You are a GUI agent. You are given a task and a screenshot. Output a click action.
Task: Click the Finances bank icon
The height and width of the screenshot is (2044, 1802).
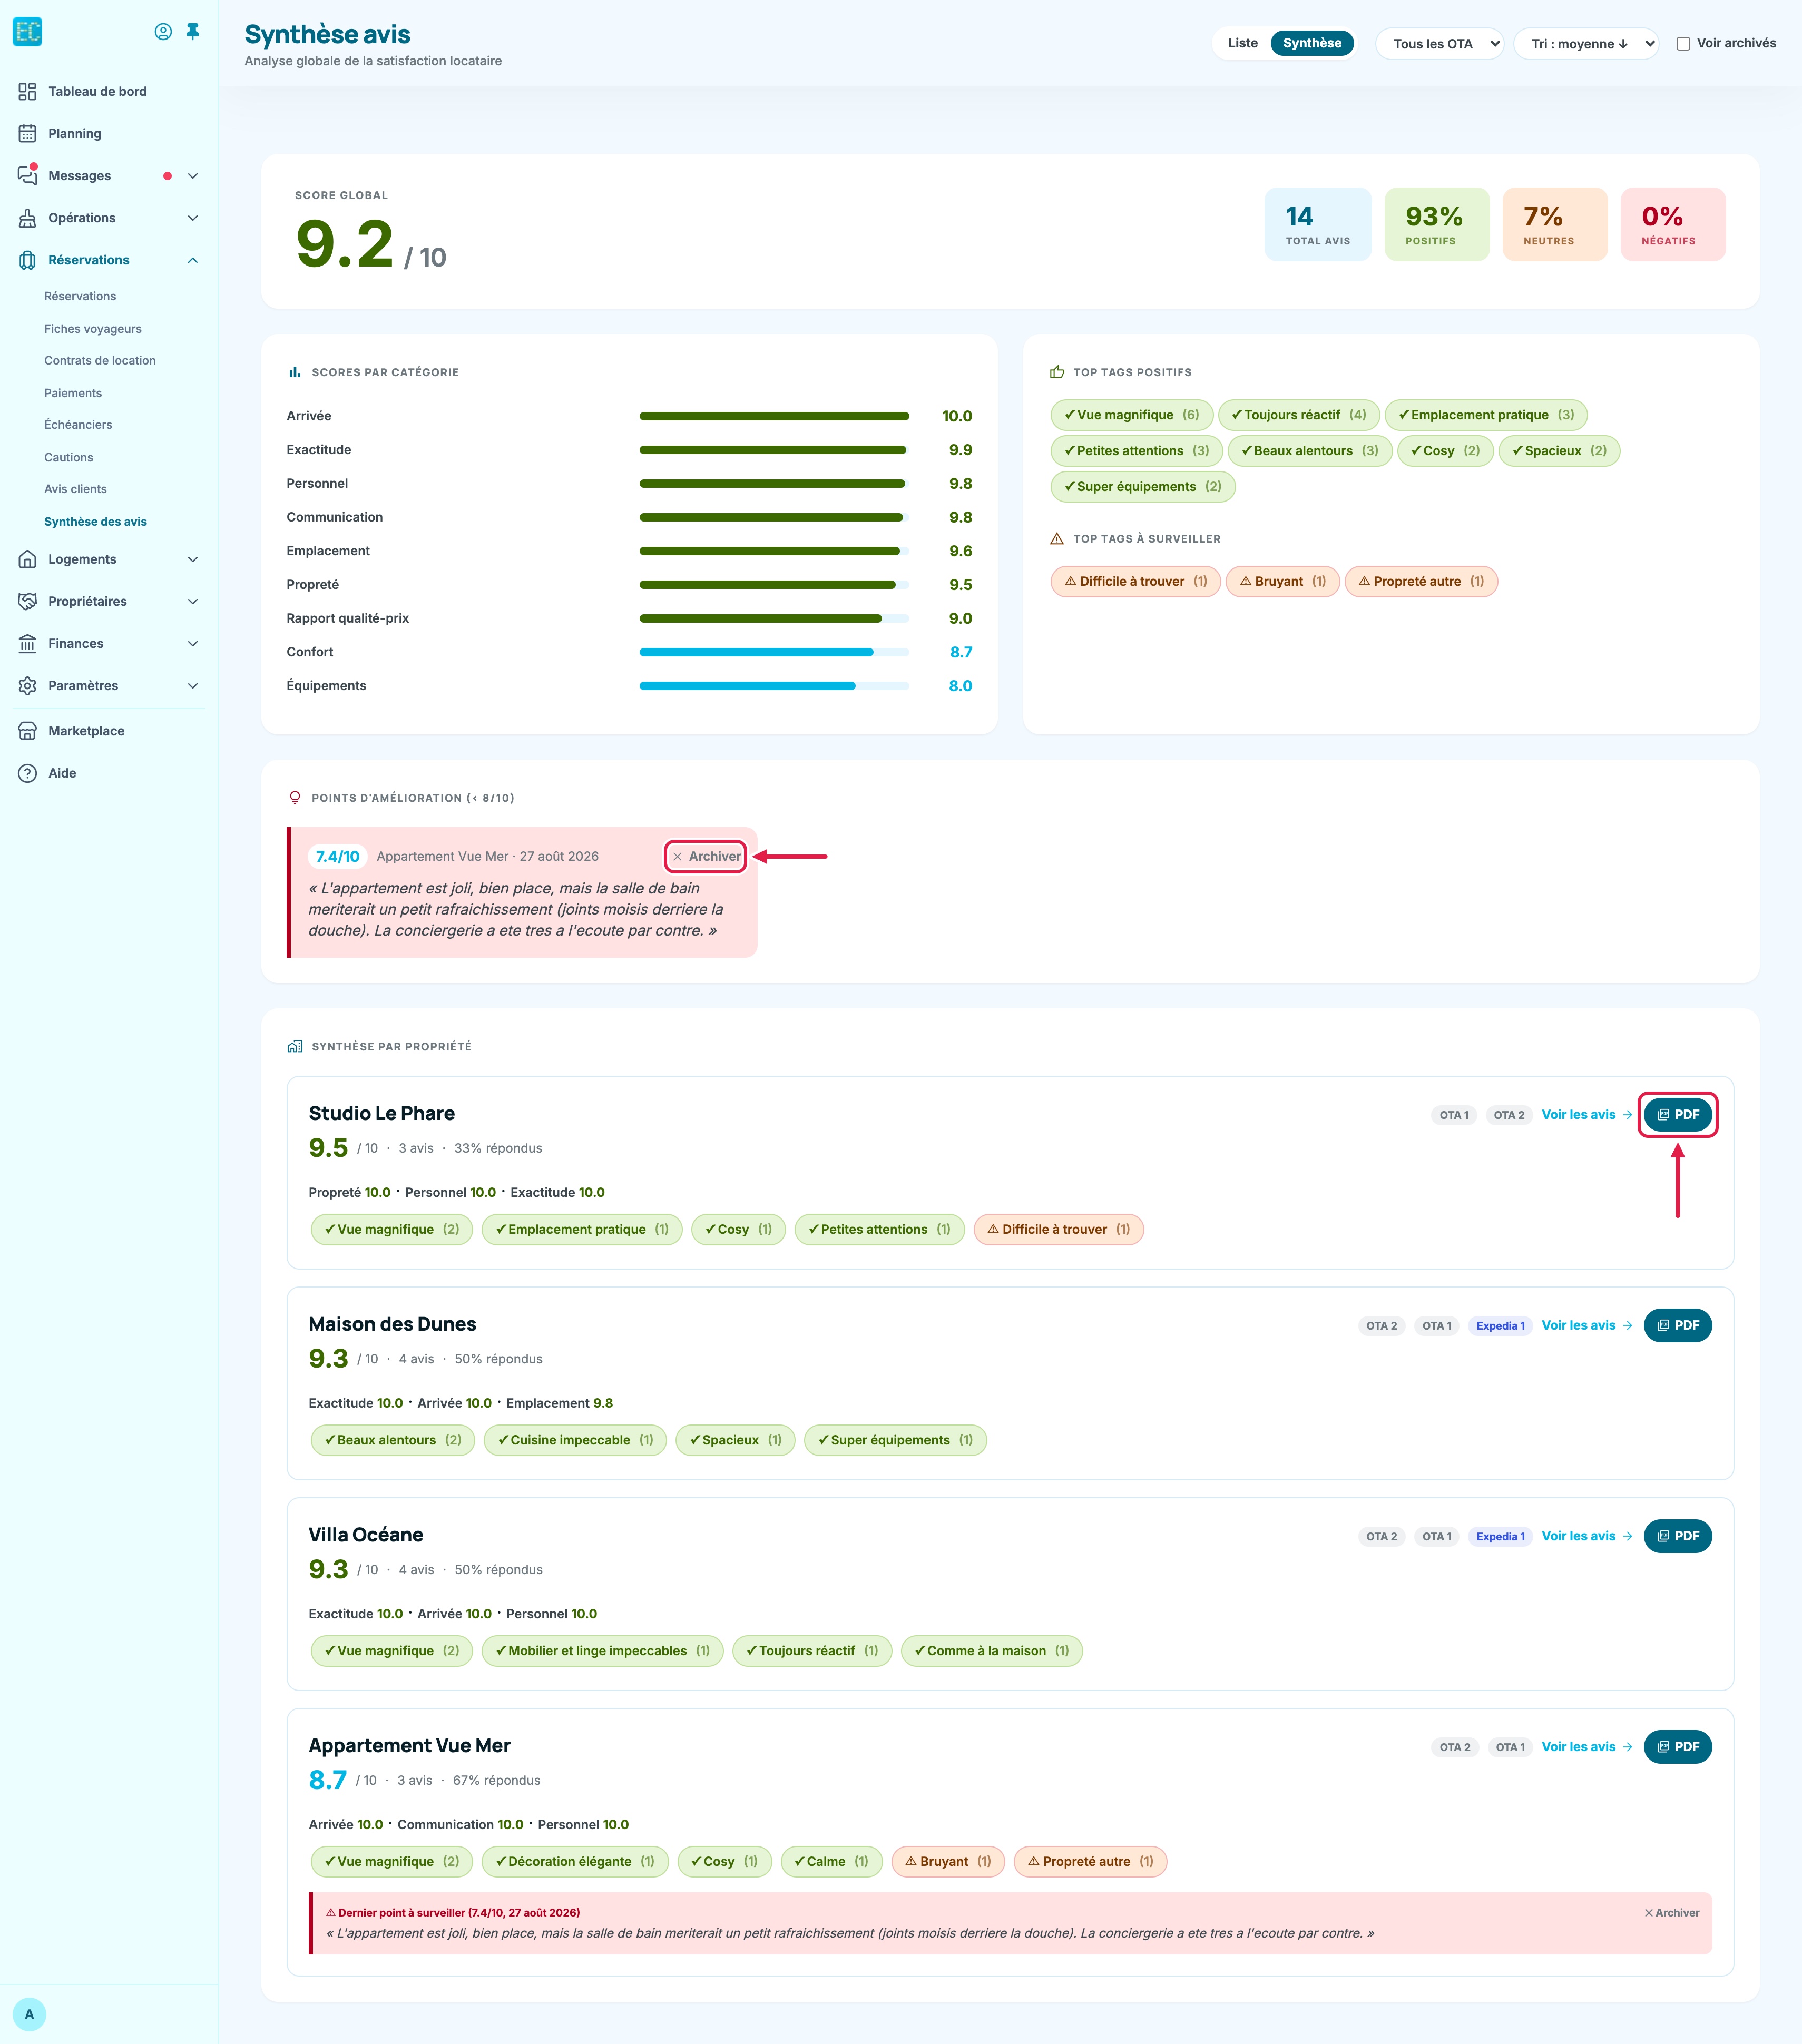point(27,643)
